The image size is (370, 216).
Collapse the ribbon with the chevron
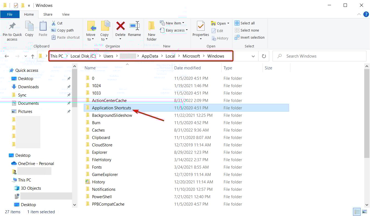[359, 14]
